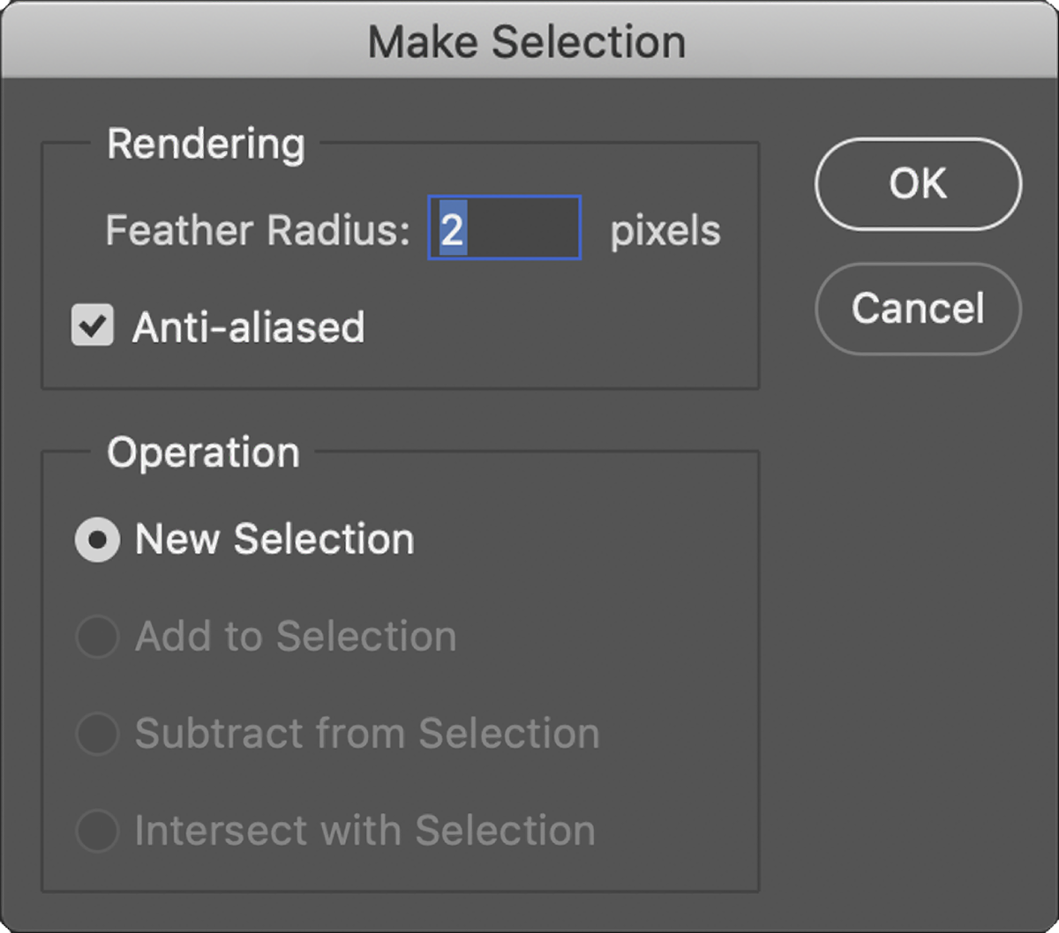Choose the Add to Selection radio button
The image size is (1059, 933).
(x=96, y=637)
